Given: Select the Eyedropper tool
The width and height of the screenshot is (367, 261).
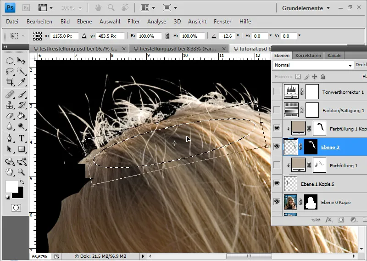Looking at the screenshot, I should point(21,81).
